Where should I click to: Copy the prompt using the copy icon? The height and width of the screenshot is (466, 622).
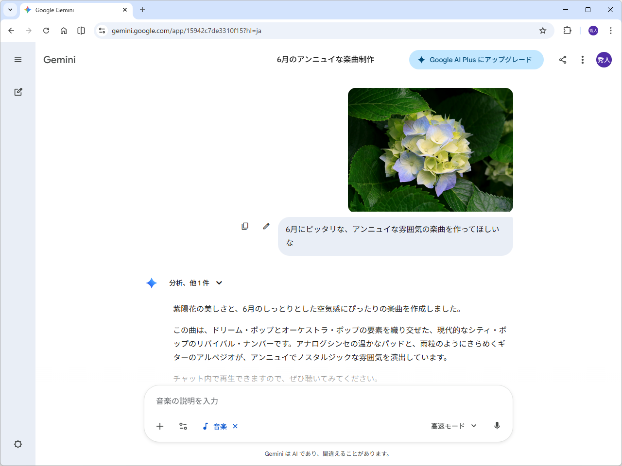tap(245, 226)
